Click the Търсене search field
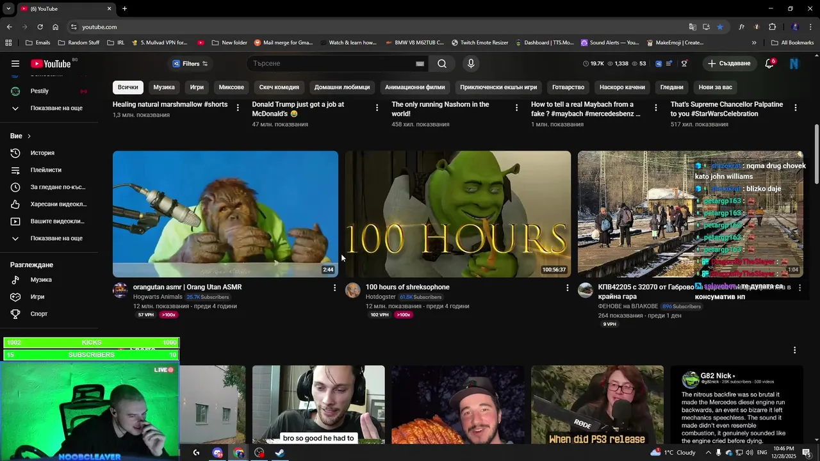This screenshot has width=820, height=461. (x=332, y=63)
